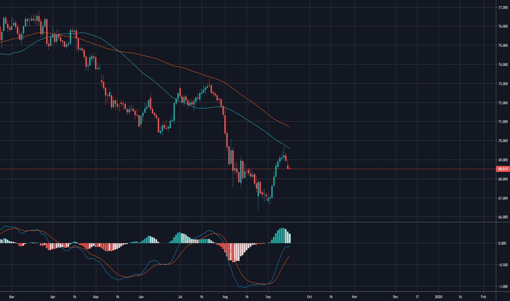The image size is (510, 301).
Task: Click the 2020 label on time axis
Action: tap(439, 297)
